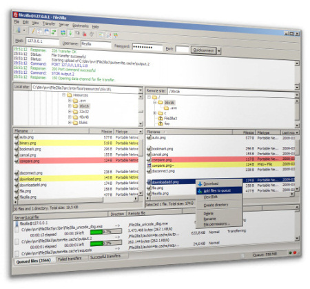
Task: Expand the 48x48 folder in the local tree
Action: click(70, 117)
